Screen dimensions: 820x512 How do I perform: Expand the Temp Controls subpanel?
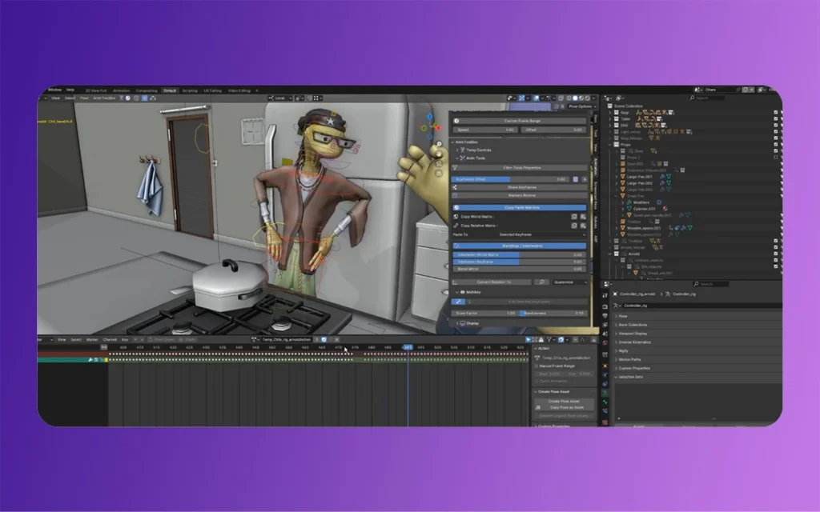(x=457, y=150)
